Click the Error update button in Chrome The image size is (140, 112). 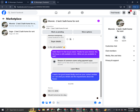136,7
